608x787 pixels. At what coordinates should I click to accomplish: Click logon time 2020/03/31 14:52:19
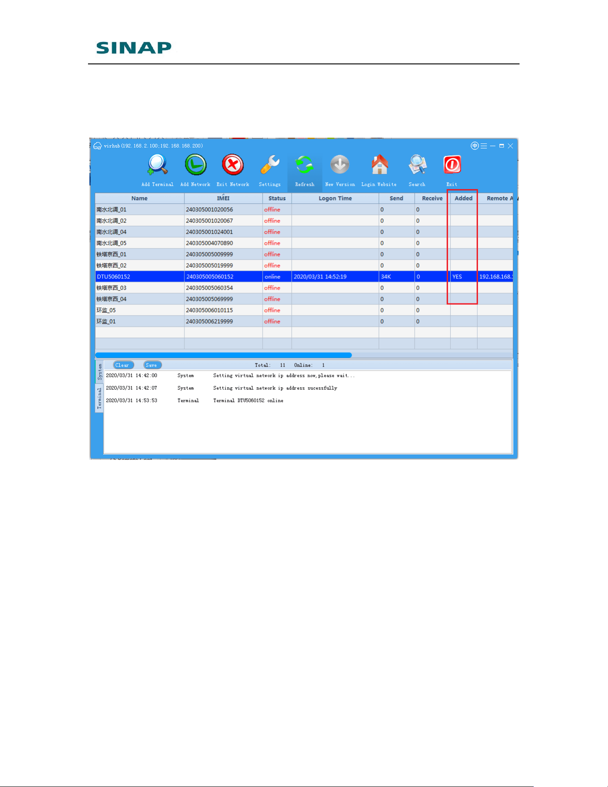320,277
